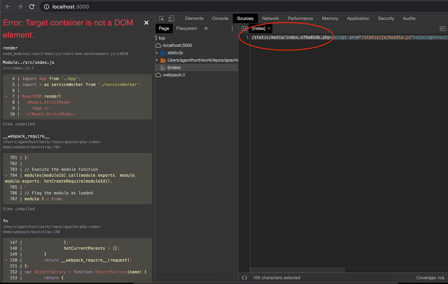Click the localhost:3000 address bar

tap(243, 7)
